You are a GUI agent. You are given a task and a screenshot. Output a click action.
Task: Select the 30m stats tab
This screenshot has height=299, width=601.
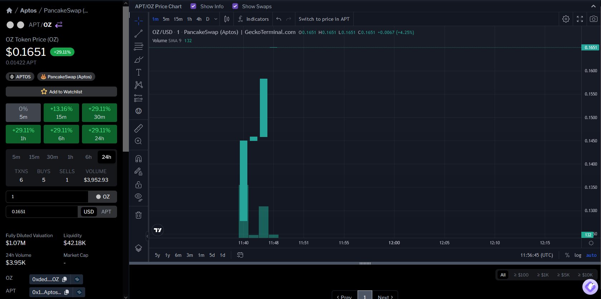point(52,157)
